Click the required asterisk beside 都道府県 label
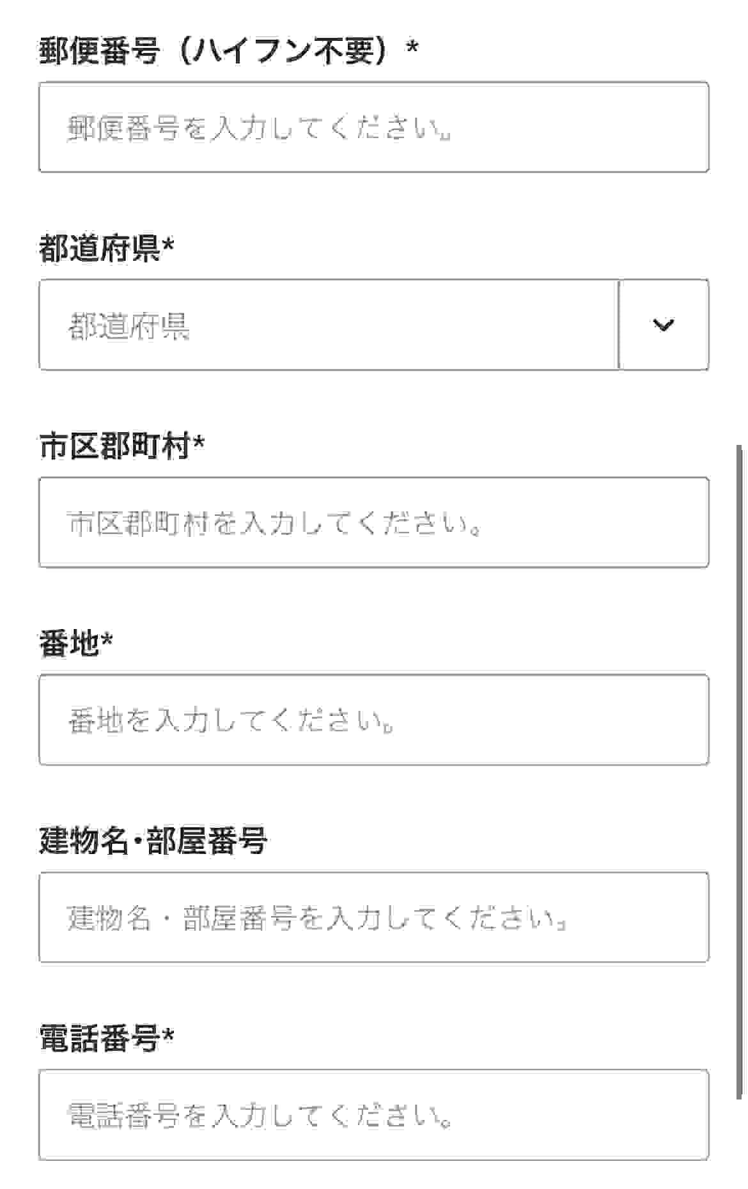The image size is (748, 1189). click(x=168, y=245)
